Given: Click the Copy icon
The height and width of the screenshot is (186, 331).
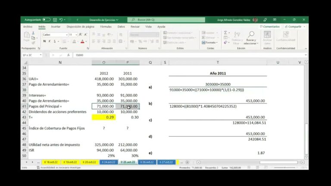Looking at the screenshot, I should 33,38.
